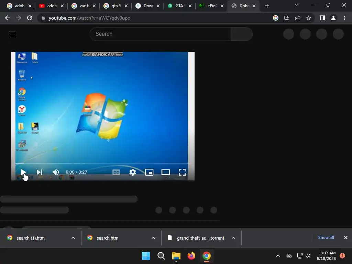
Task: Open a new browser tab
Action: point(267,6)
